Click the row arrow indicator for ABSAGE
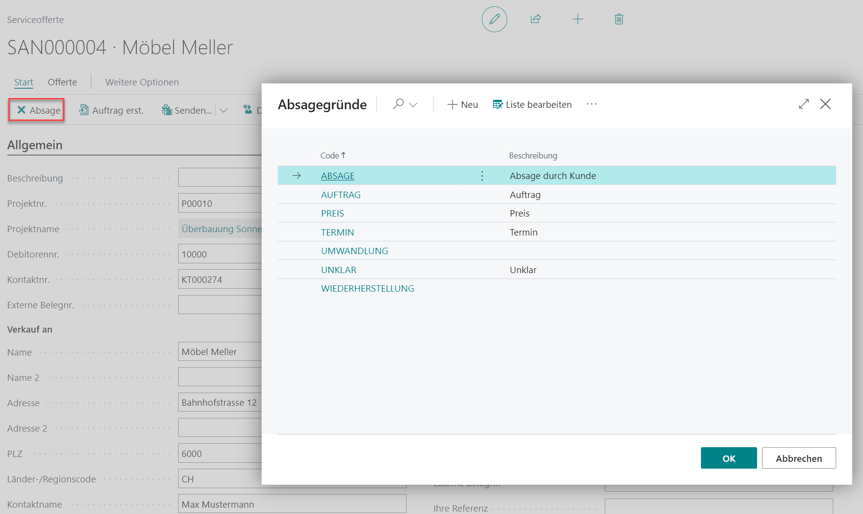The height and width of the screenshot is (514, 863). (x=296, y=176)
